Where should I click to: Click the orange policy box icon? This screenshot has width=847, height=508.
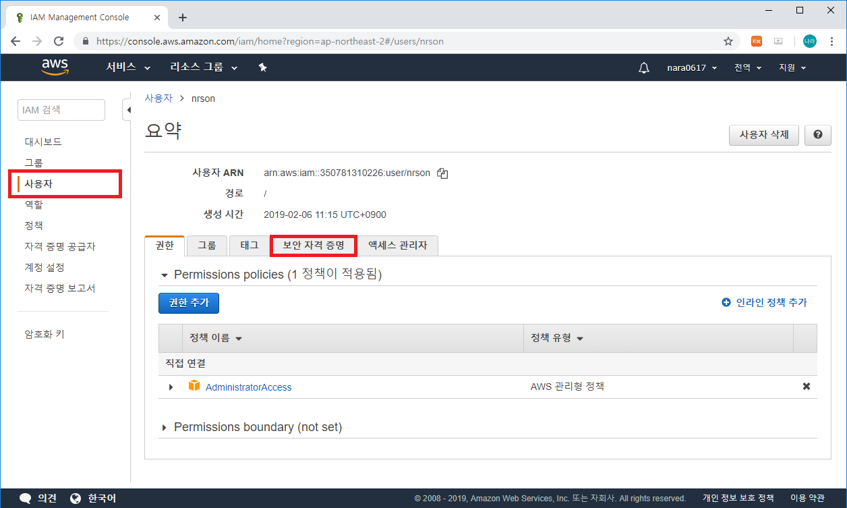pos(194,386)
